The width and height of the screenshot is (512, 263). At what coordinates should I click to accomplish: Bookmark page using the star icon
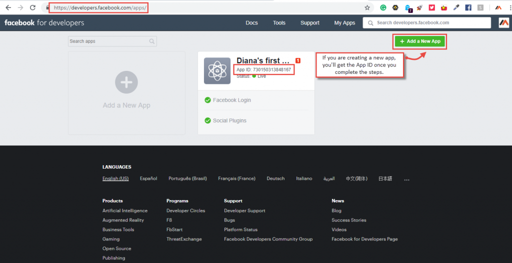367,7
